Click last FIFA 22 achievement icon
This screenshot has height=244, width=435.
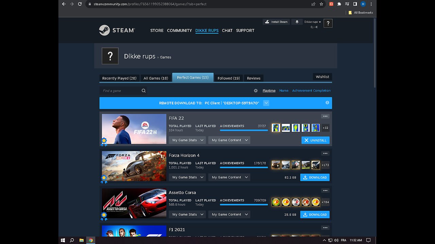point(316,128)
